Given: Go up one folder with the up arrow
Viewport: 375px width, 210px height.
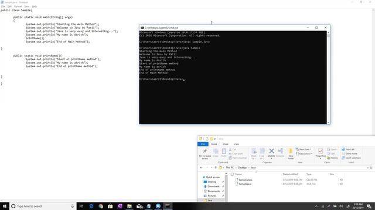Looking at the screenshot, I should click(216, 167).
